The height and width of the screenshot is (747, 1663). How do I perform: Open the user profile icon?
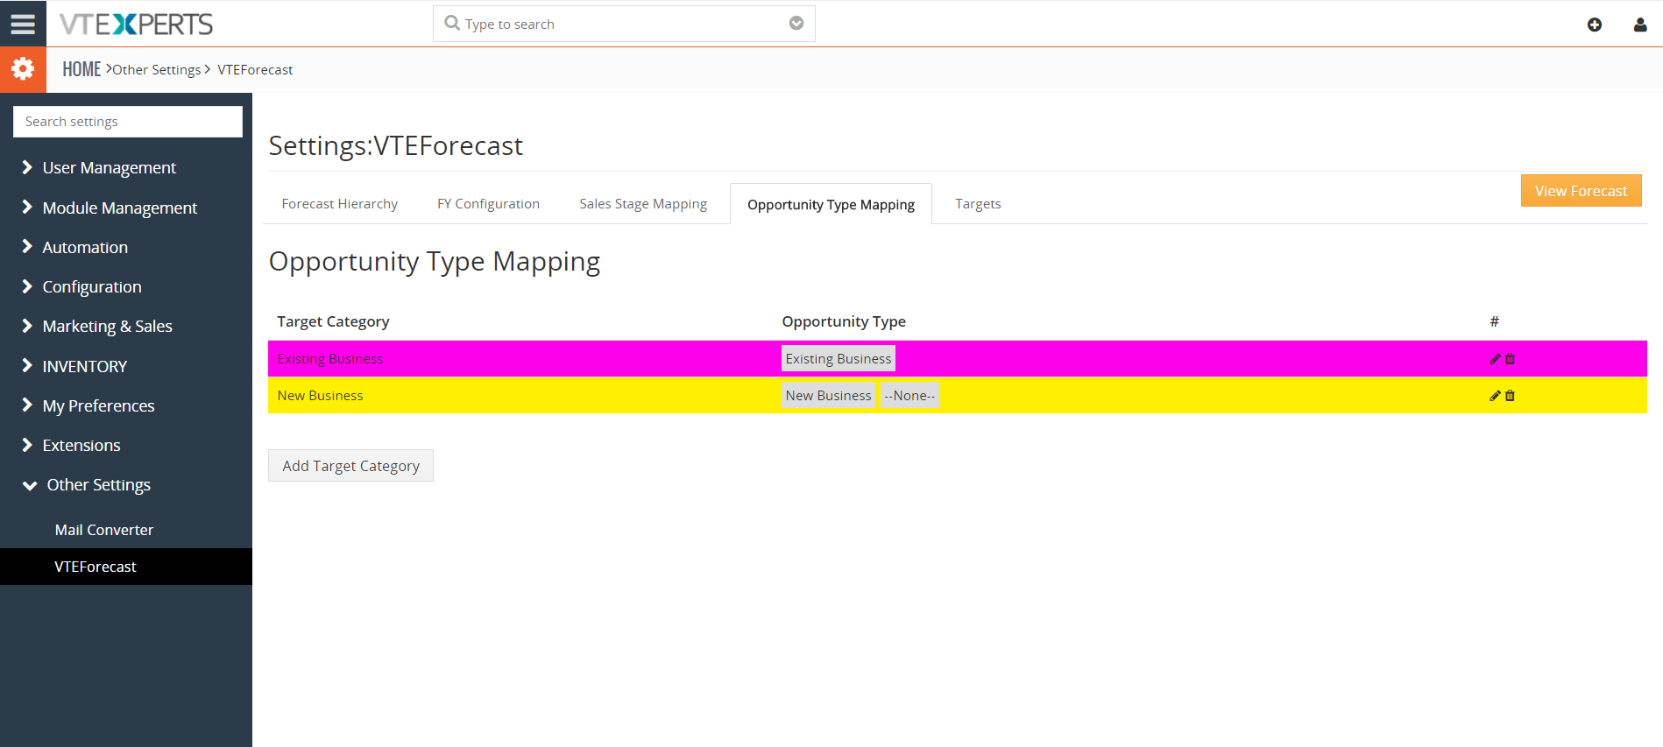pyautogui.click(x=1640, y=25)
